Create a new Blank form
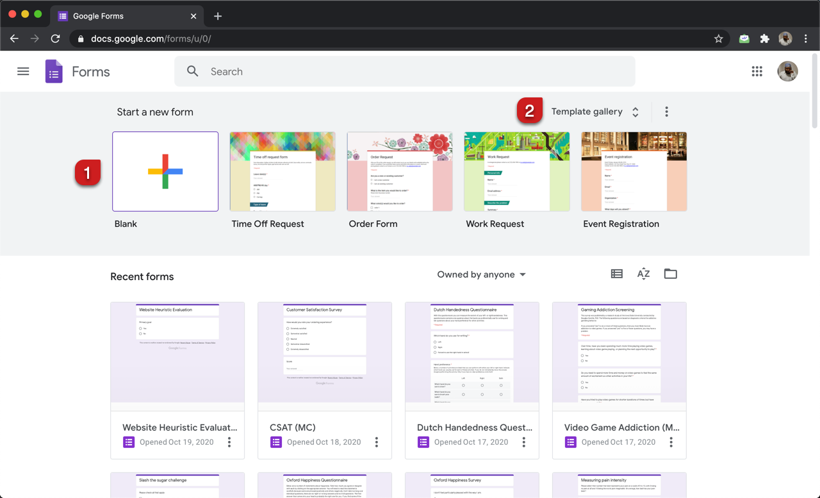The image size is (820, 498). click(165, 172)
